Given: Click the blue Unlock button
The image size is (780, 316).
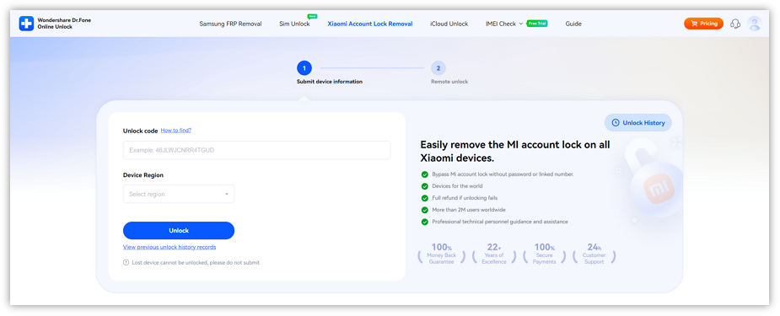Looking at the screenshot, I should tap(179, 231).
